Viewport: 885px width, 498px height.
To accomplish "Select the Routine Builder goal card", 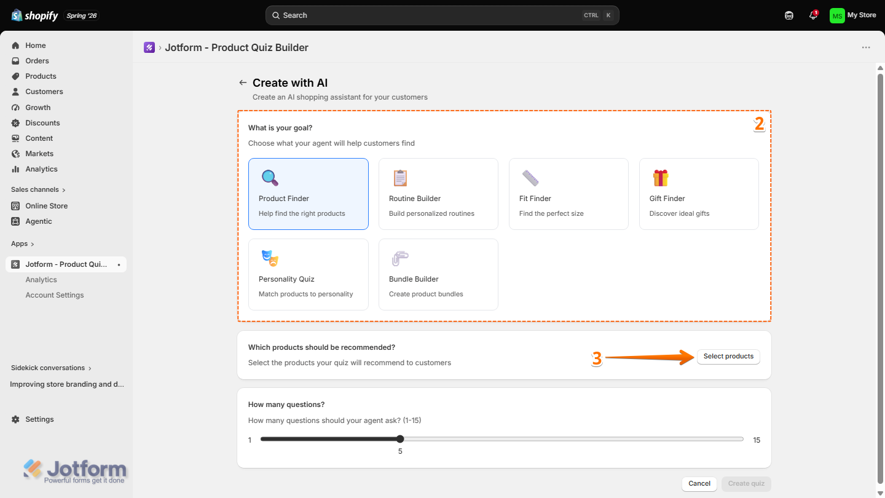I will click(438, 194).
